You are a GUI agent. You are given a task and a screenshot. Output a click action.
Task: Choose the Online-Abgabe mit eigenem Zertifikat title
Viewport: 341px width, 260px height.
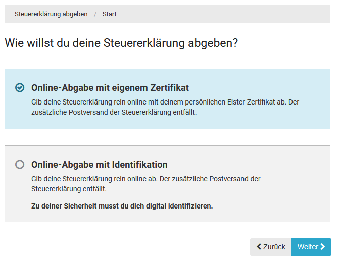(x=110, y=88)
